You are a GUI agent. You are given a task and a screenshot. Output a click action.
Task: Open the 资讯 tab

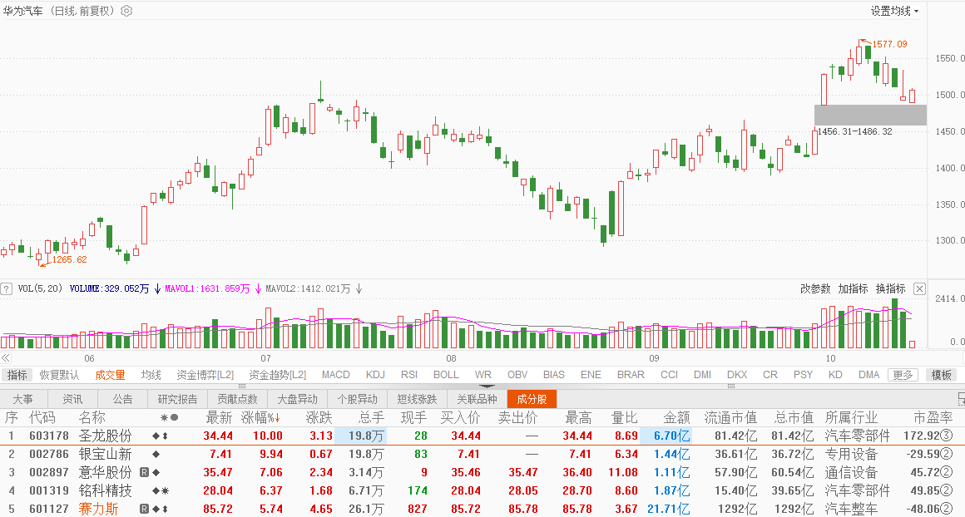(72, 400)
